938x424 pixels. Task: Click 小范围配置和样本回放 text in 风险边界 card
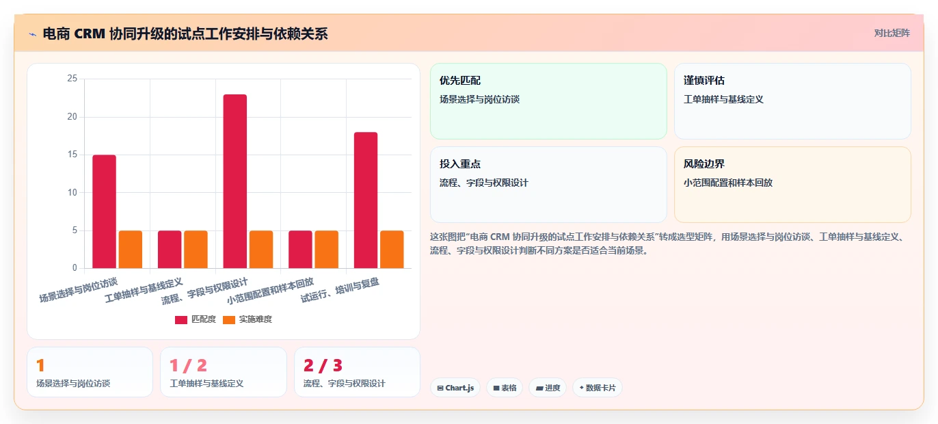728,183
